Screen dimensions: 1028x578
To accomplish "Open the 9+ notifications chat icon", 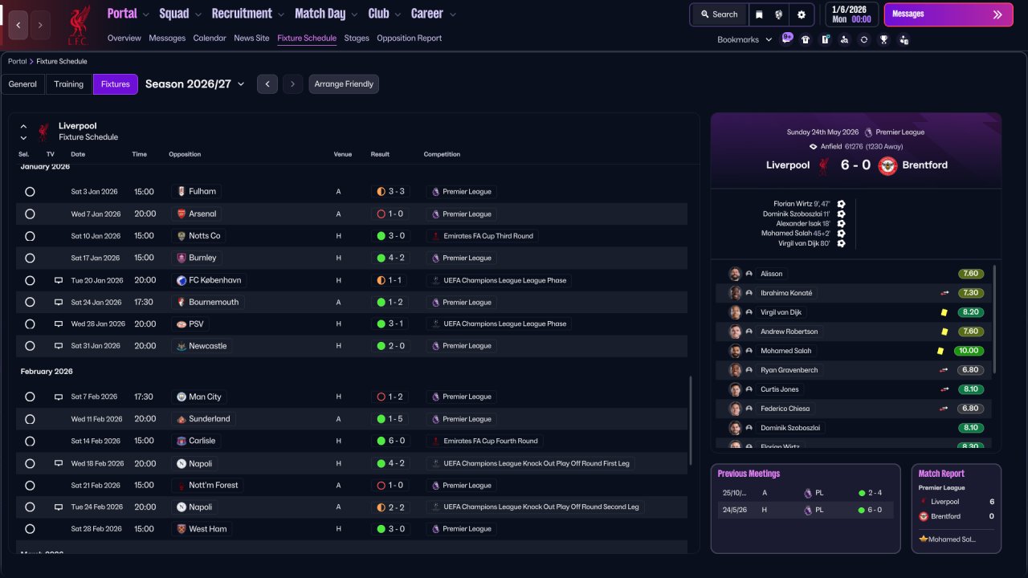I will coord(787,39).
